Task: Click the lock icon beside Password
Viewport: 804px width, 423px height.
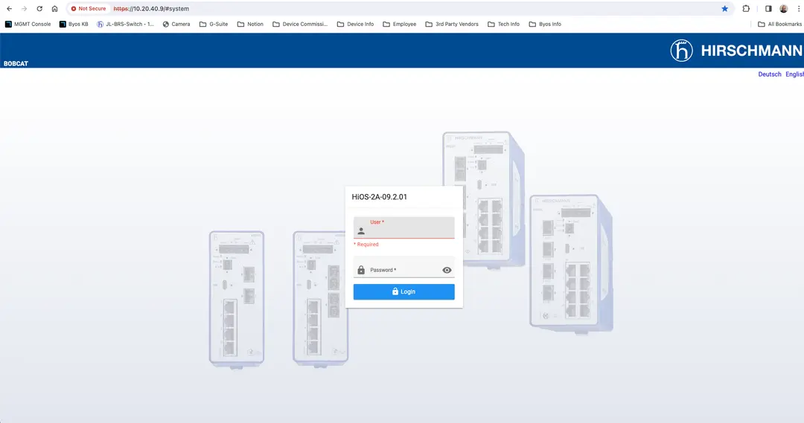Action: [361, 270]
